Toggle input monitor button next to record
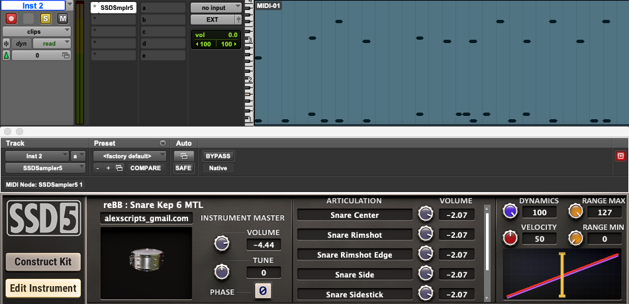Screen dimensions: 629x304 [x=28, y=19]
